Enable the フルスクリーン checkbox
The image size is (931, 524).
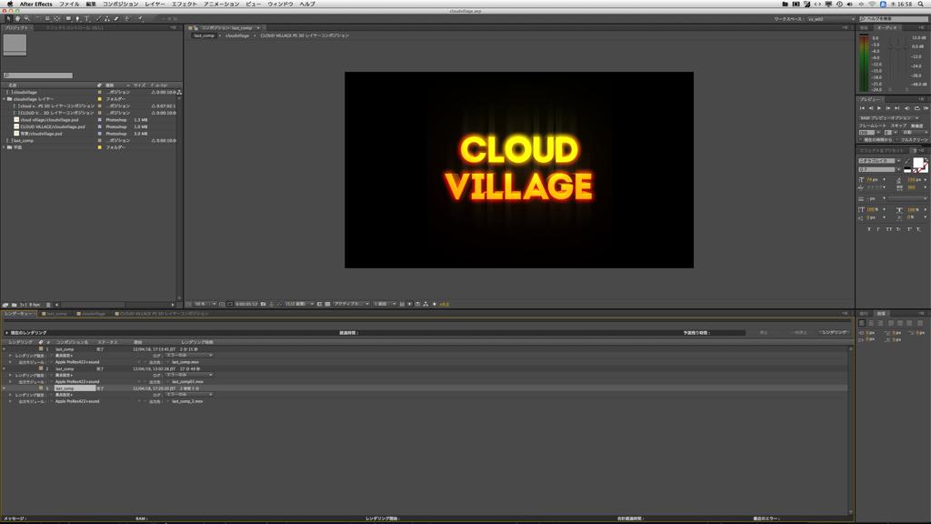[897, 139]
